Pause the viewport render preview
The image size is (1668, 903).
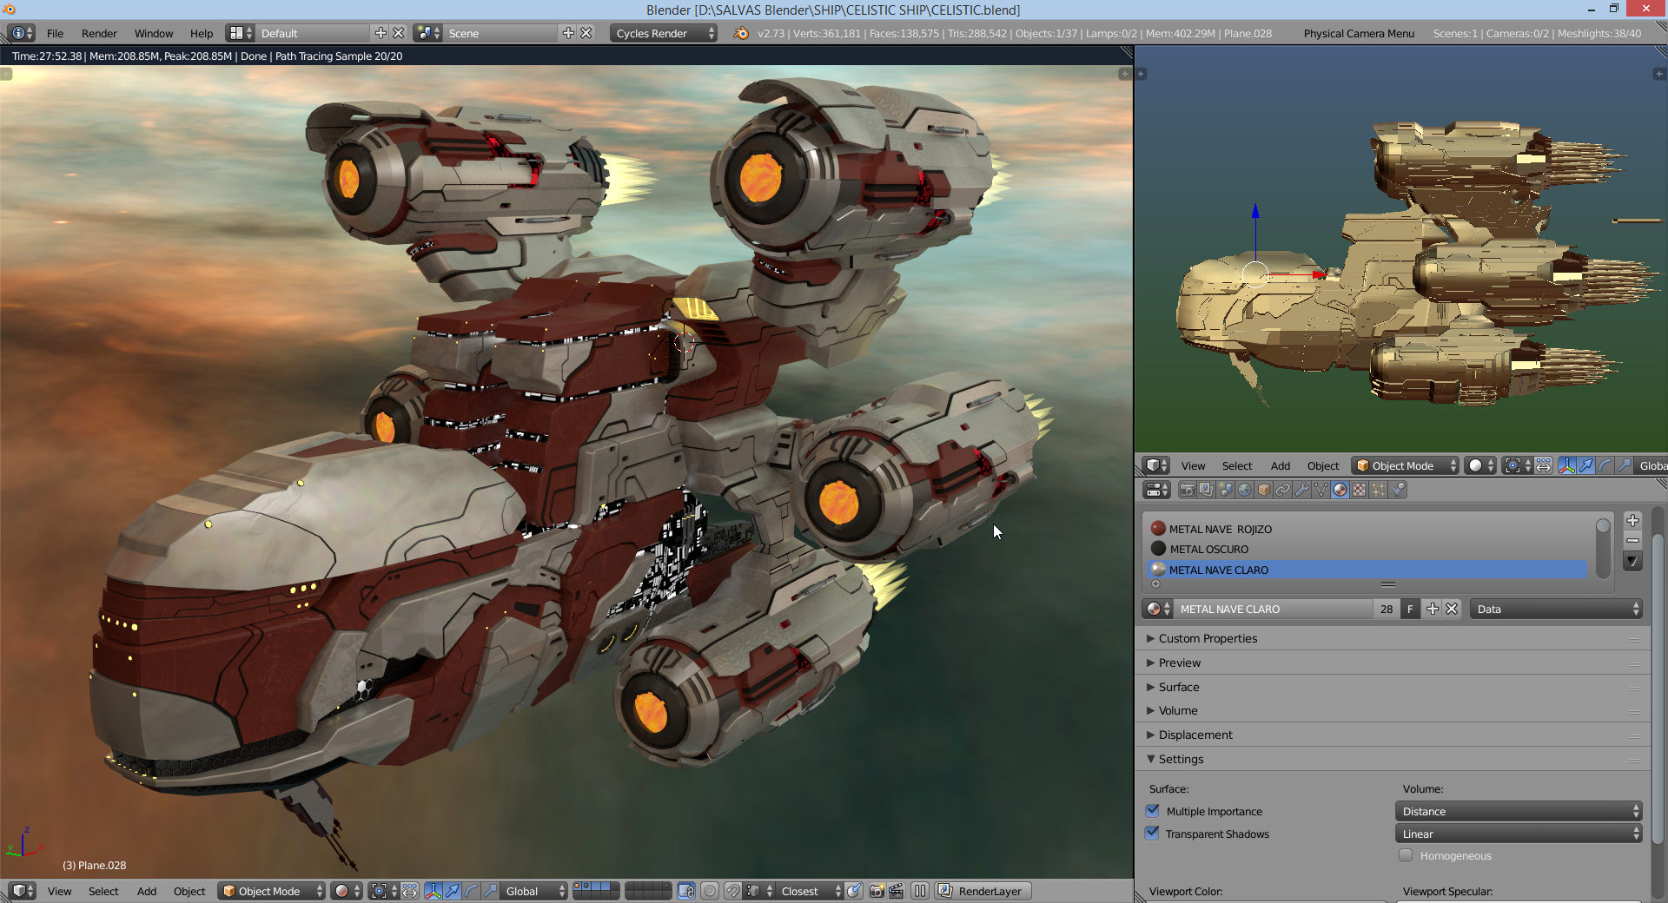click(920, 891)
